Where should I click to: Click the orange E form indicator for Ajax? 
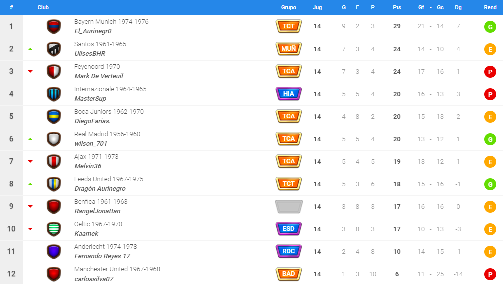pyautogui.click(x=490, y=162)
